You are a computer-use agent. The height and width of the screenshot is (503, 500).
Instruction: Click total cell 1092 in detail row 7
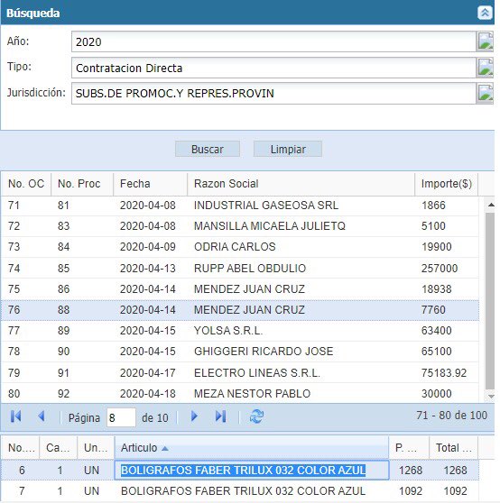pos(455,491)
